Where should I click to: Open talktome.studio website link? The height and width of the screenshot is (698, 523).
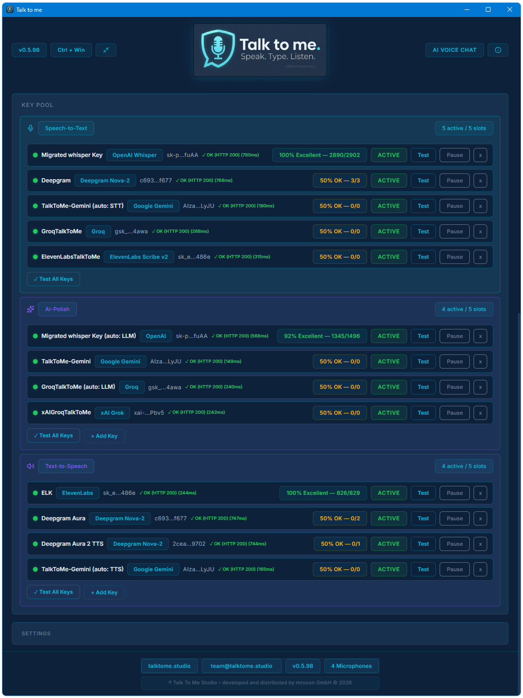169,666
